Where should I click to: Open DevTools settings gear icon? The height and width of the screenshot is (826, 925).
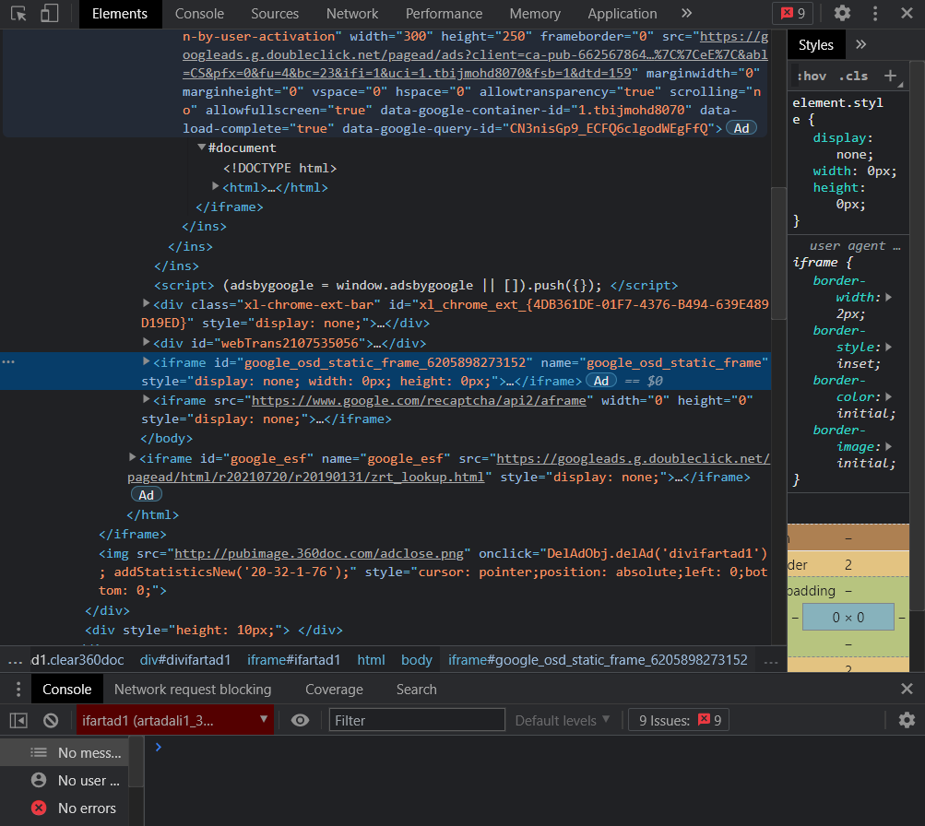coord(842,13)
